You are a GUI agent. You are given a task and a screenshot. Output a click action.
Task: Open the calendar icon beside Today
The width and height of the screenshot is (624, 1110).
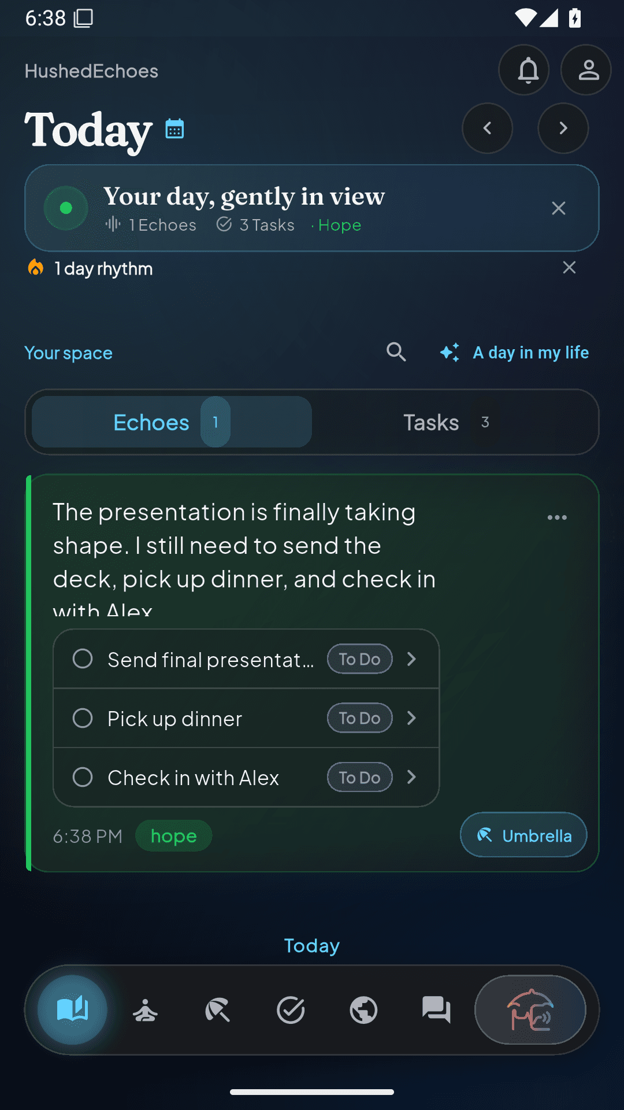pyautogui.click(x=174, y=128)
